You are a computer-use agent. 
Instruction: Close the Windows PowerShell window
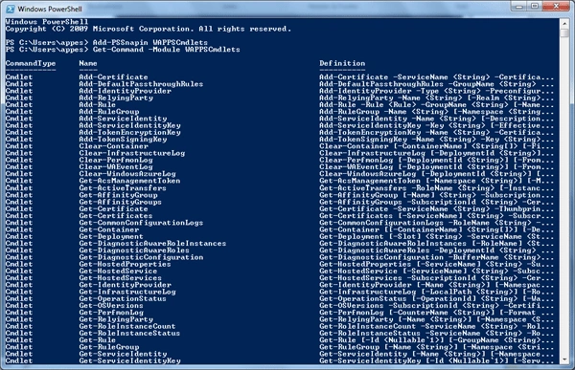[556, 7]
